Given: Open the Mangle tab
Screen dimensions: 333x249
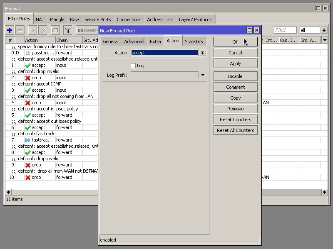Looking at the screenshot, I should (57, 20).
